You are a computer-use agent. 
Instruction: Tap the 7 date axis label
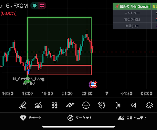106,94
